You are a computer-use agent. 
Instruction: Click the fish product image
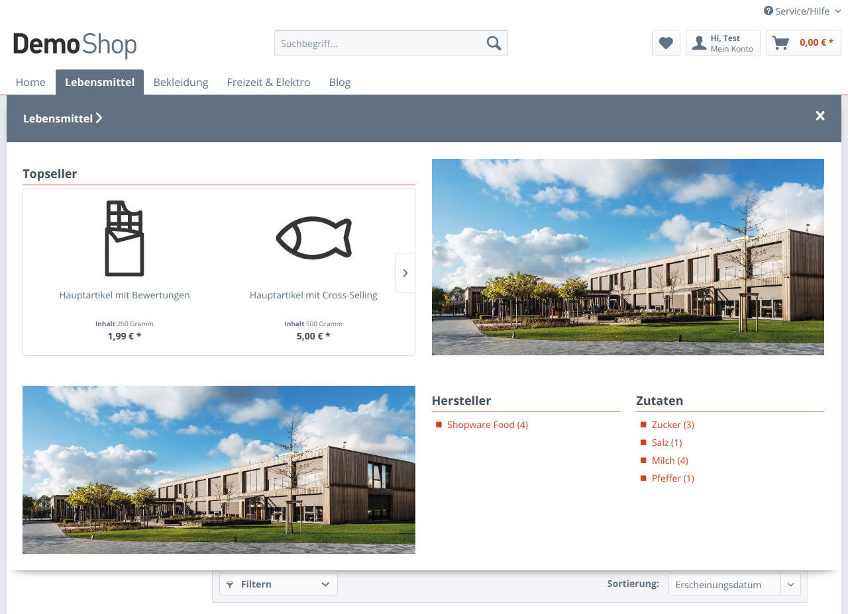coord(313,238)
